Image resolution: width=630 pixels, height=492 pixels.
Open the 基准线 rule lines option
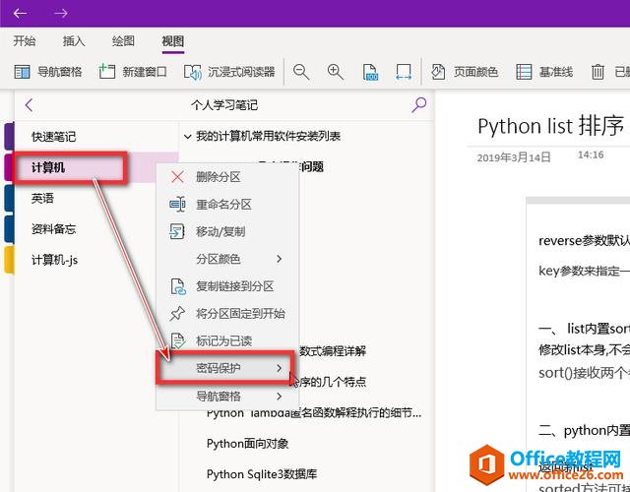click(x=544, y=72)
